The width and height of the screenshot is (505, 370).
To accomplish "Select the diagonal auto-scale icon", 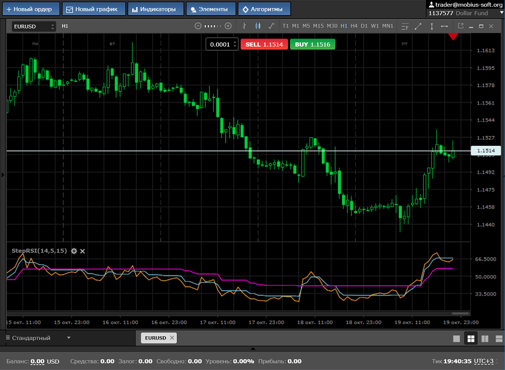I will coord(418,26).
